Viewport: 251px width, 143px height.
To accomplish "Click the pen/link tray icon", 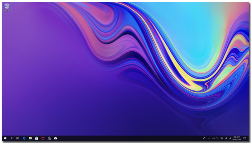I will 226,138.
